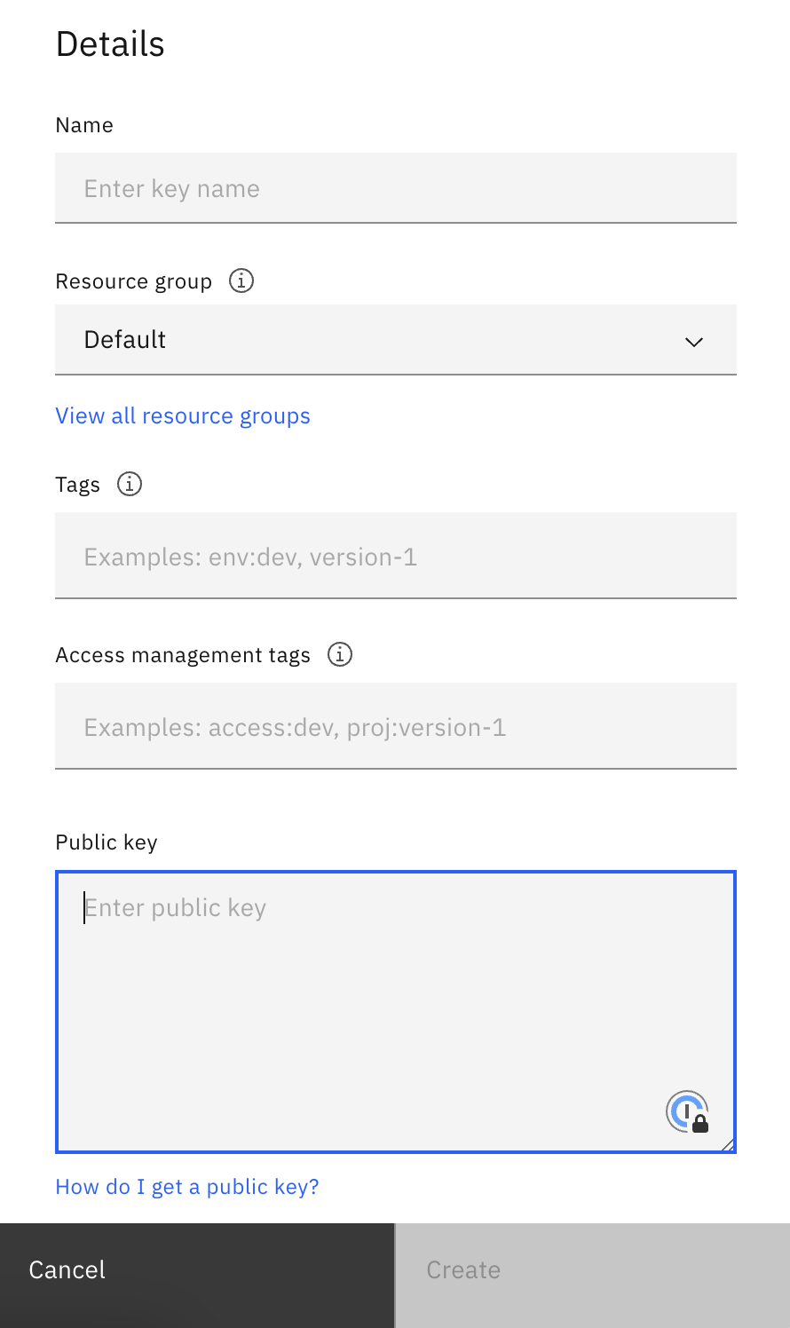Click the info circle beside Access management tags

point(339,654)
